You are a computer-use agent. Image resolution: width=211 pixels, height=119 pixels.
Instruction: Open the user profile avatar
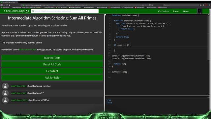pos(199,11)
